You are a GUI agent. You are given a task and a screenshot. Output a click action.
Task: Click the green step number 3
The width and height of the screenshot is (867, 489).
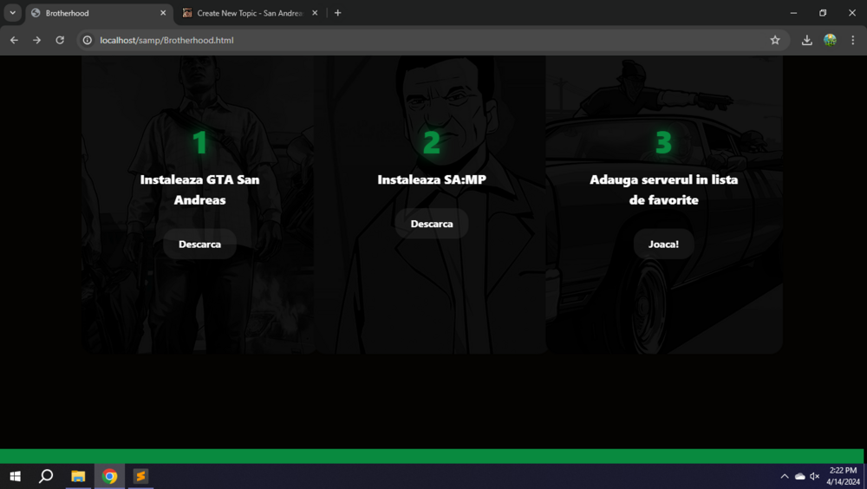663,142
